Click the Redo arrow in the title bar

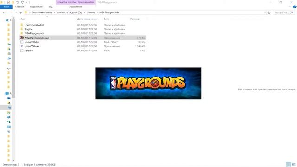click(23, 2)
